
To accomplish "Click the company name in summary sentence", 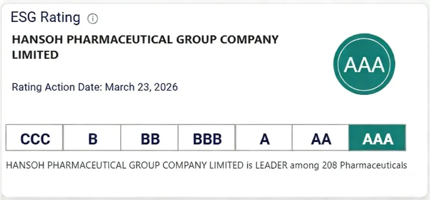I will pyautogui.click(x=124, y=165).
